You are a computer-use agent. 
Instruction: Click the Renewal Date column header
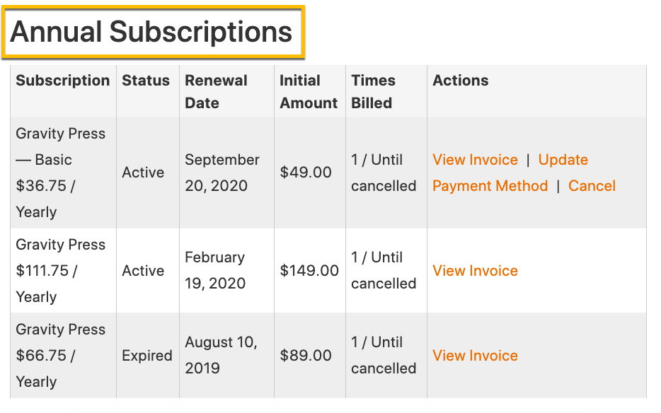tap(217, 91)
